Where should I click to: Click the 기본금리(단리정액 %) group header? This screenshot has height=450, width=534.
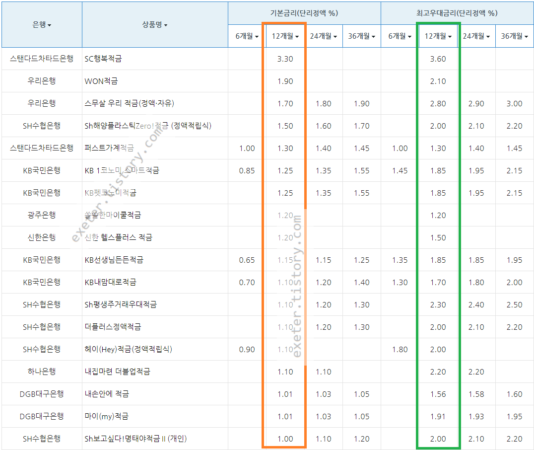[304, 13]
